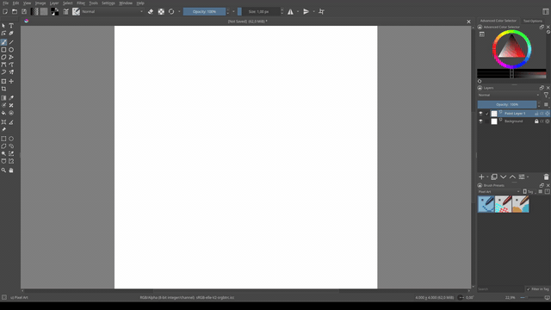Delete the selected layer trash button
Image resolution: width=551 pixels, height=310 pixels.
[546, 177]
